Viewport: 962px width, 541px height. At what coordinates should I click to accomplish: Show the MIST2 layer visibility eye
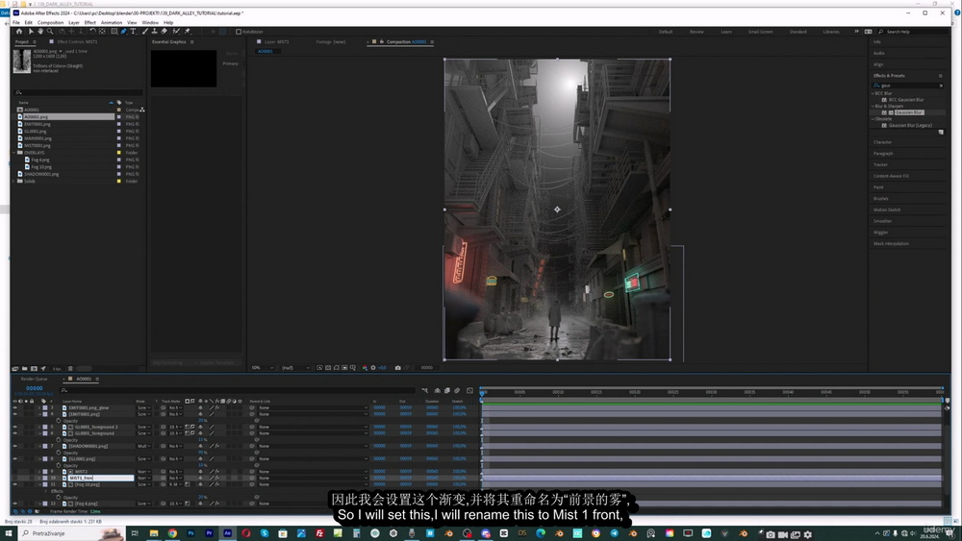click(x=14, y=472)
